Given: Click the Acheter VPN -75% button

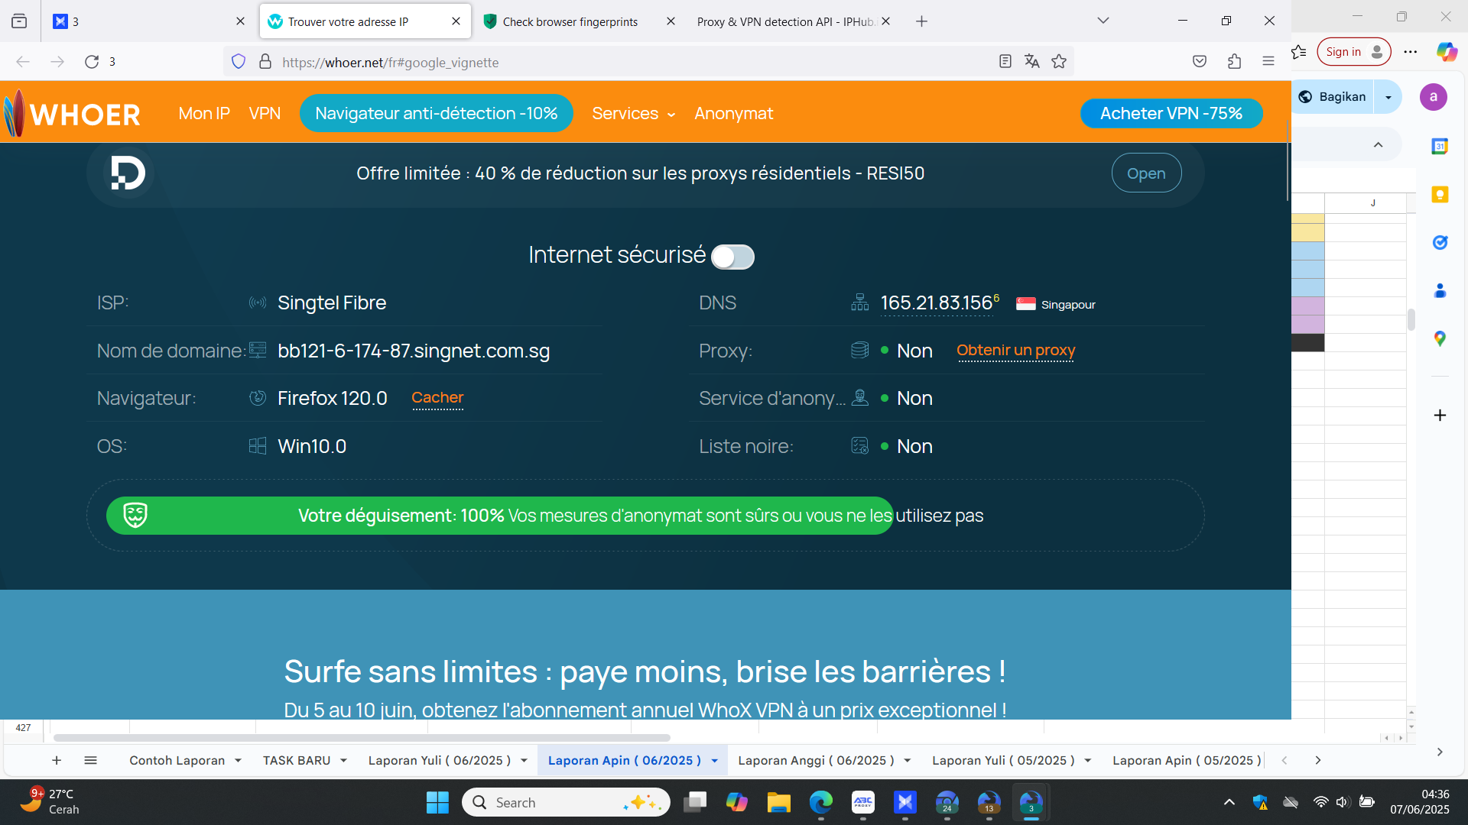Looking at the screenshot, I should pyautogui.click(x=1171, y=114).
